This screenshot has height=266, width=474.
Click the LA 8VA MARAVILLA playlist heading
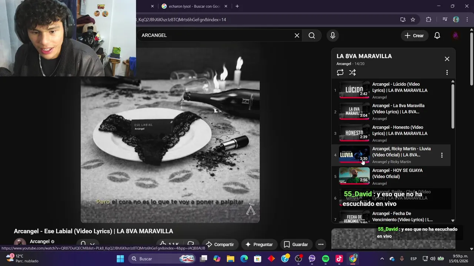pos(364,56)
